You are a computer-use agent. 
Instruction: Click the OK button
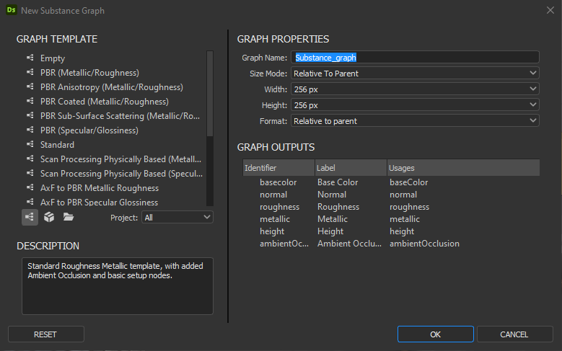coord(436,334)
